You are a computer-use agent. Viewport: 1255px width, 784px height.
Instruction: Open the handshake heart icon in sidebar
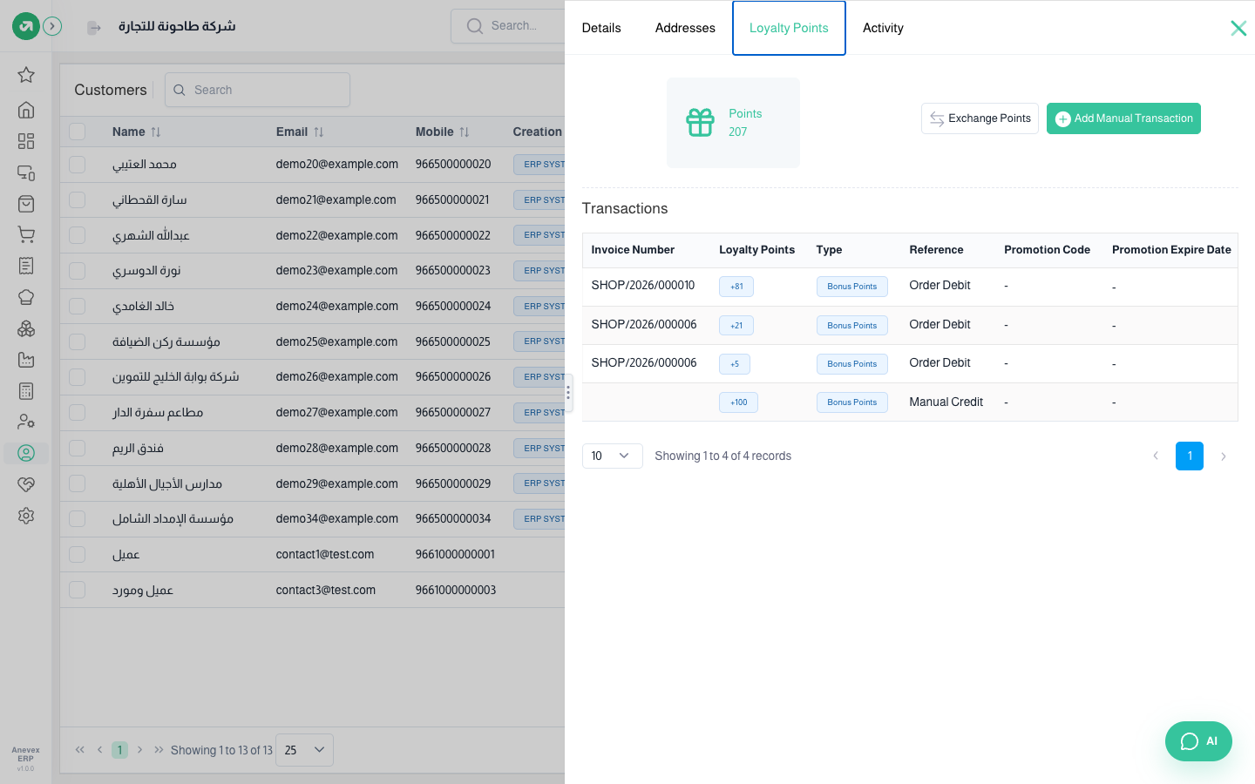26,484
